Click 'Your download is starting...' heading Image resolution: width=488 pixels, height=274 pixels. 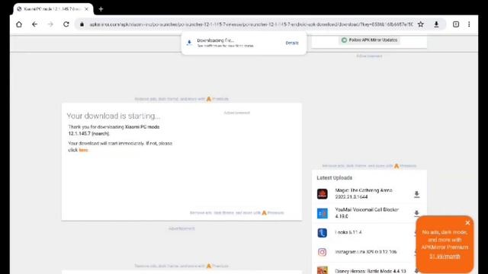click(114, 116)
